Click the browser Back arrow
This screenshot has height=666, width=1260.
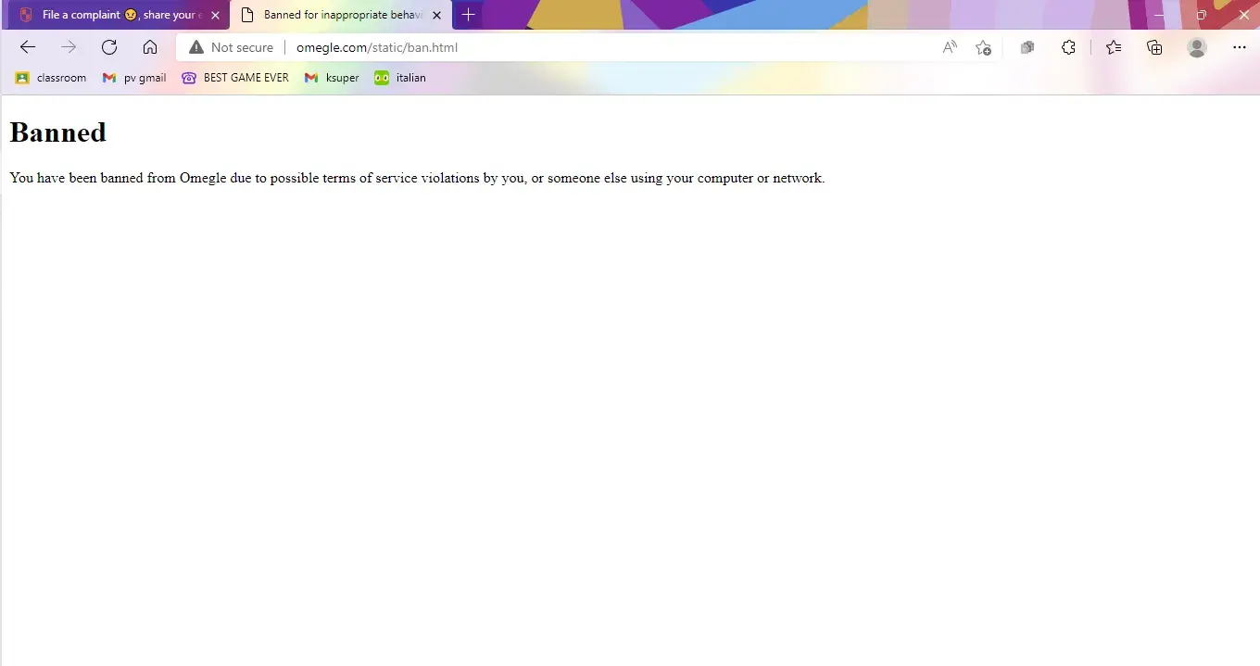coord(28,47)
